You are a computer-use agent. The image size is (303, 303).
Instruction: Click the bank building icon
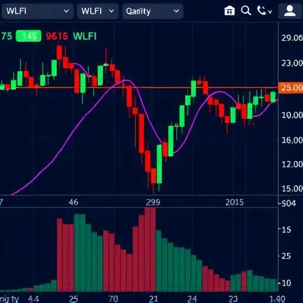pyautogui.click(x=230, y=11)
